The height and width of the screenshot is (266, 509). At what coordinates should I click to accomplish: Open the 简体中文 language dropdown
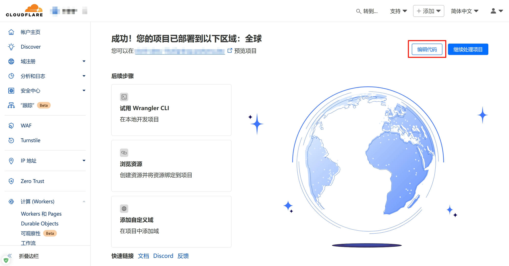coord(464,11)
